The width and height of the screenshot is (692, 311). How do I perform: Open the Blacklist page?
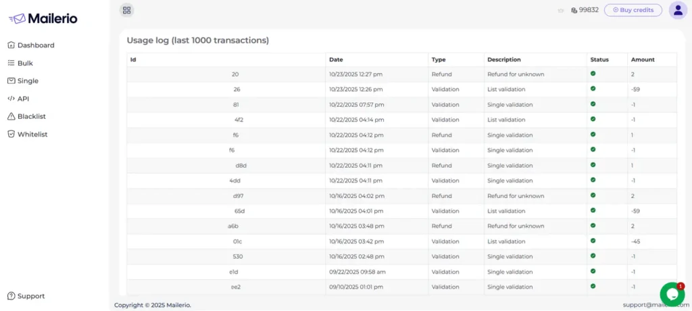[26, 116]
